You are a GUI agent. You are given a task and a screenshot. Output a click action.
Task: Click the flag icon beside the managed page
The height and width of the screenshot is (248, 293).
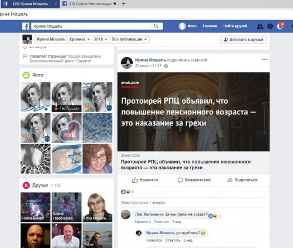click(25, 56)
